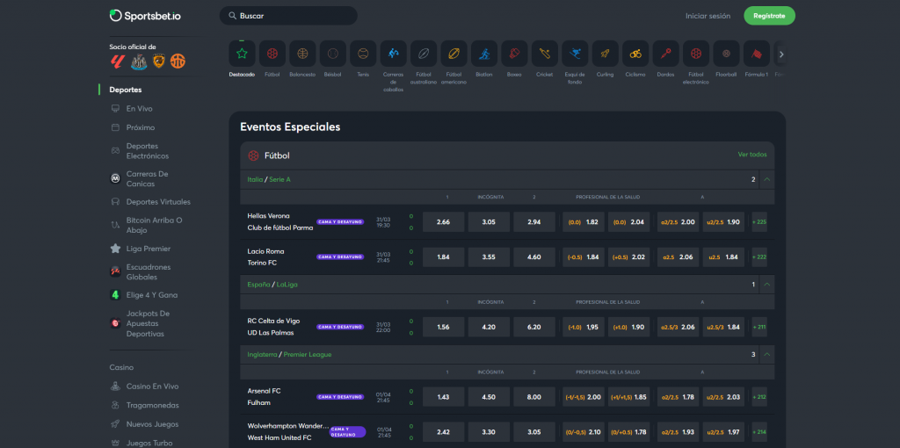The width and height of the screenshot is (900, 448).
Task: Show +225 more markets for Hellas Verona
Action: pos(759,222)
